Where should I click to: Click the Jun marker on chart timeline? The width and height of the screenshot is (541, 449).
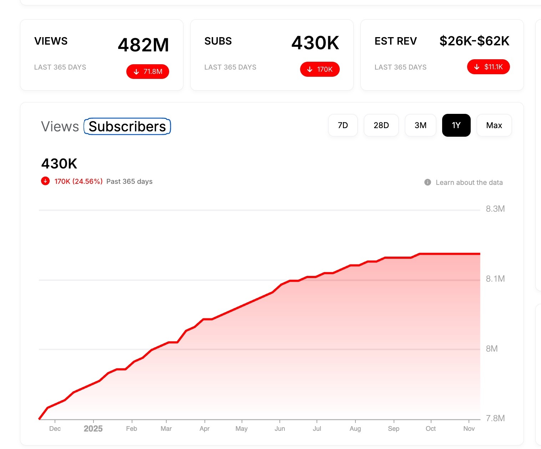pos(280,429)
